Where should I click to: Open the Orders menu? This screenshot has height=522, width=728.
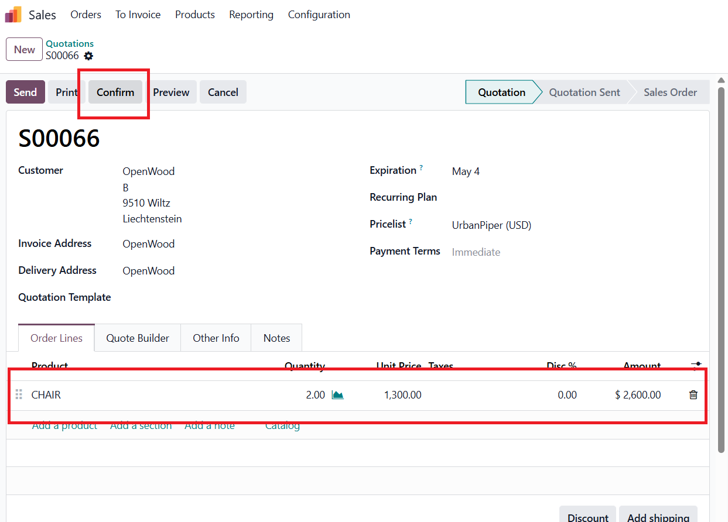tap(86, 15)
